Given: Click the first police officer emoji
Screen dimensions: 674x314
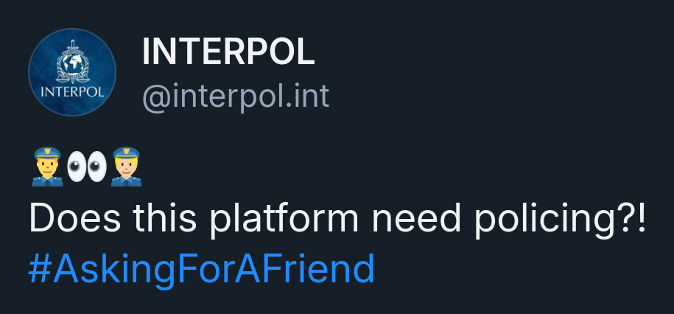Looking at the screenshot, I should coord(47,167).
